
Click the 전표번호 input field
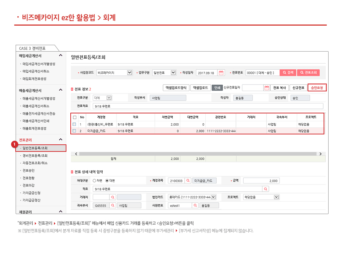click(x=262, y=73)
